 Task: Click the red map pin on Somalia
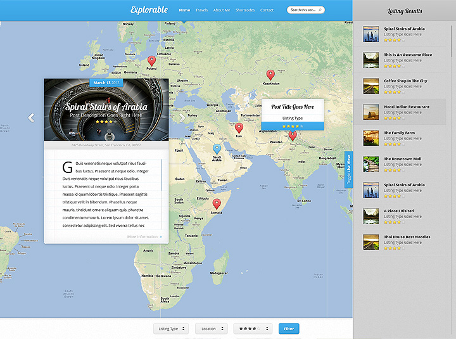(217, 204)
